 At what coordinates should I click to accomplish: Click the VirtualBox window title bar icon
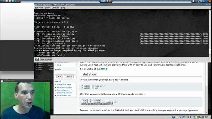(36, 5)
